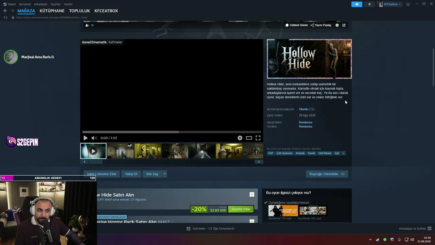Click Sohbeti Göster to show chat
435x245 pixels.
297,25
